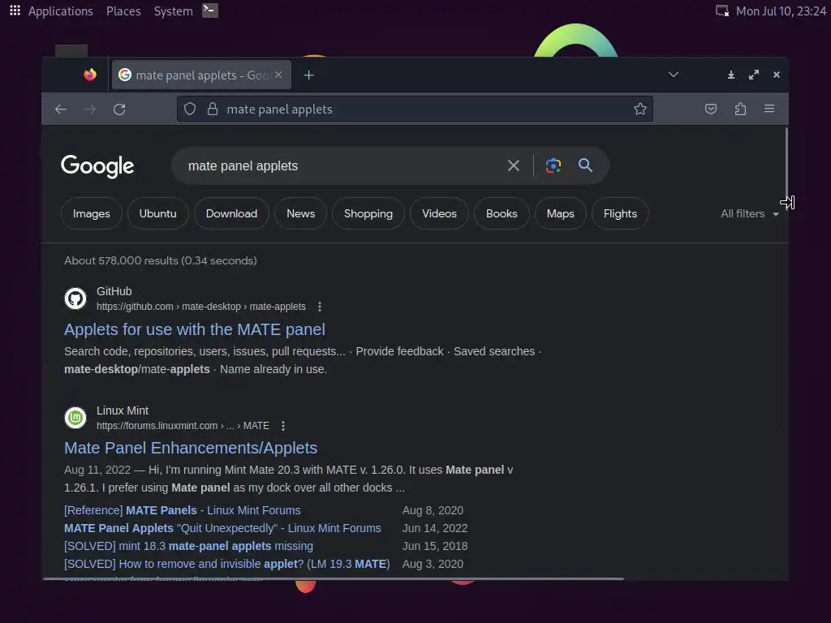831x623 pixels.
Task: Open a new tab with the plus button
Action: tap(309, 75)
